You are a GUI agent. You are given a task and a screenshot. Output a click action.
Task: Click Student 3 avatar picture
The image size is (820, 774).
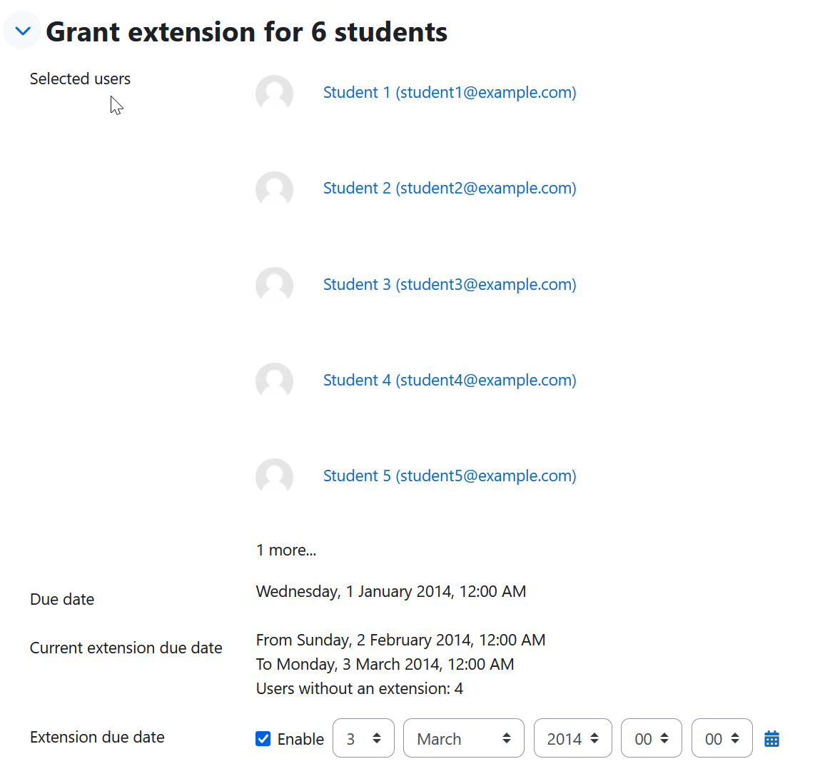point(274,285)
